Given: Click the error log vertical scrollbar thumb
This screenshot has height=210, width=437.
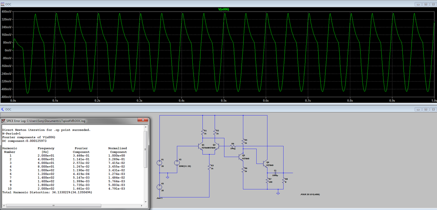Looking at the screenshot, I should (x=146, y=149).
